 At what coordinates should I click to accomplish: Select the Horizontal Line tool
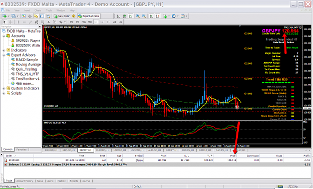[x=24, y=22]
